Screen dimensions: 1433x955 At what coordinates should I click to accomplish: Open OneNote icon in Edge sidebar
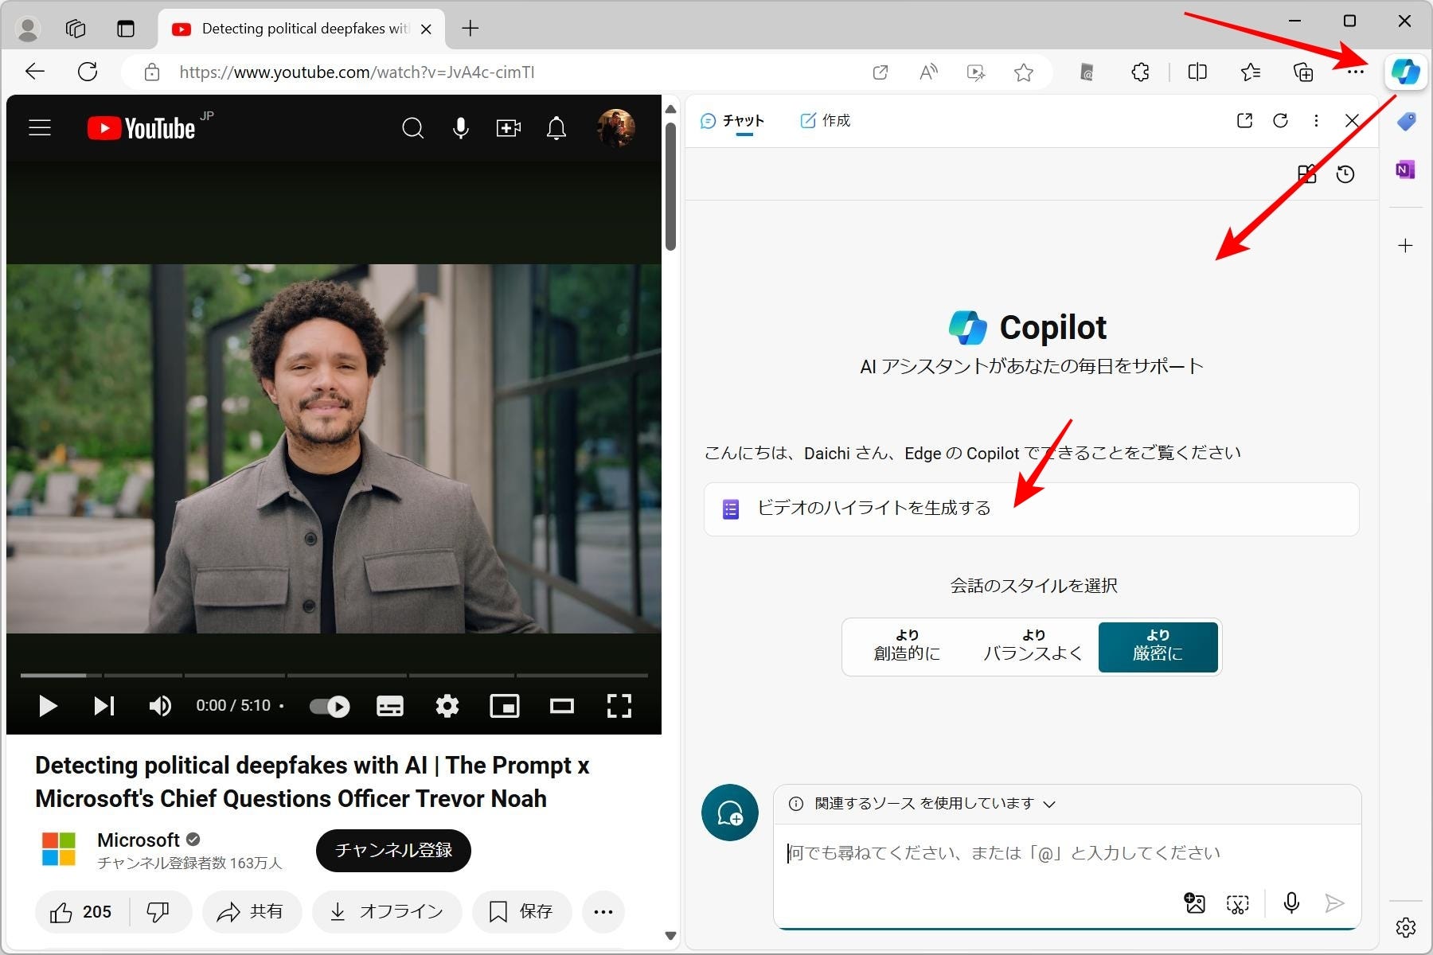coord(1405,170)
